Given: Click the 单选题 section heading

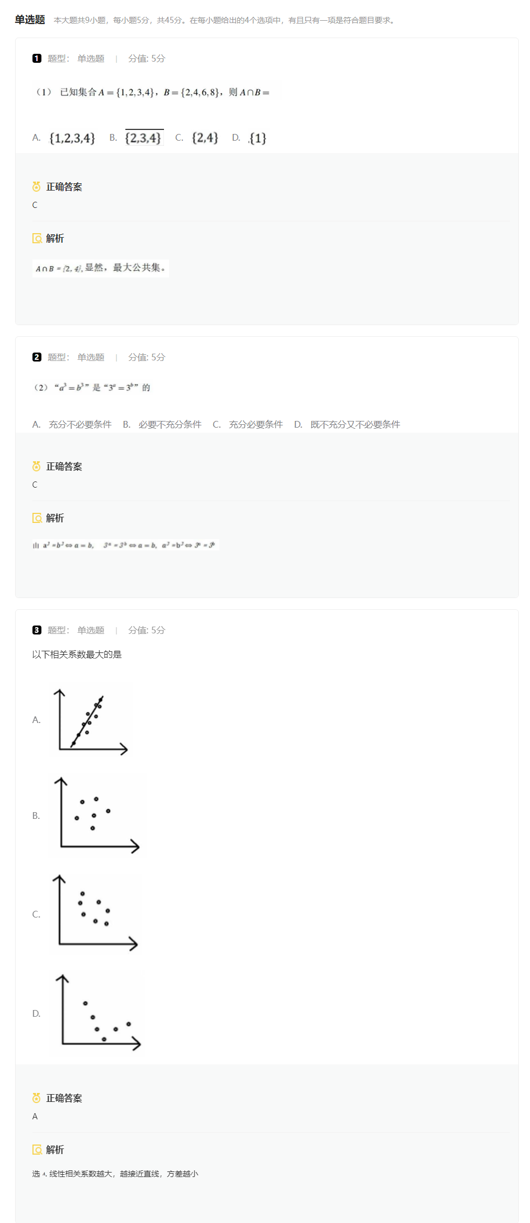Looking at the screenshot, I should tap(30, 20).
